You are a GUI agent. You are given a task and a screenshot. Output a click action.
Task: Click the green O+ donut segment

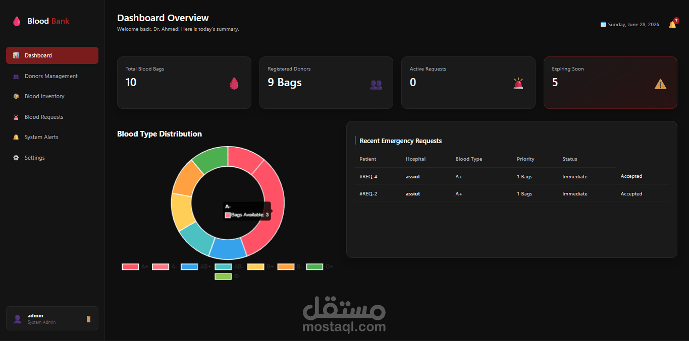[213, 159]
